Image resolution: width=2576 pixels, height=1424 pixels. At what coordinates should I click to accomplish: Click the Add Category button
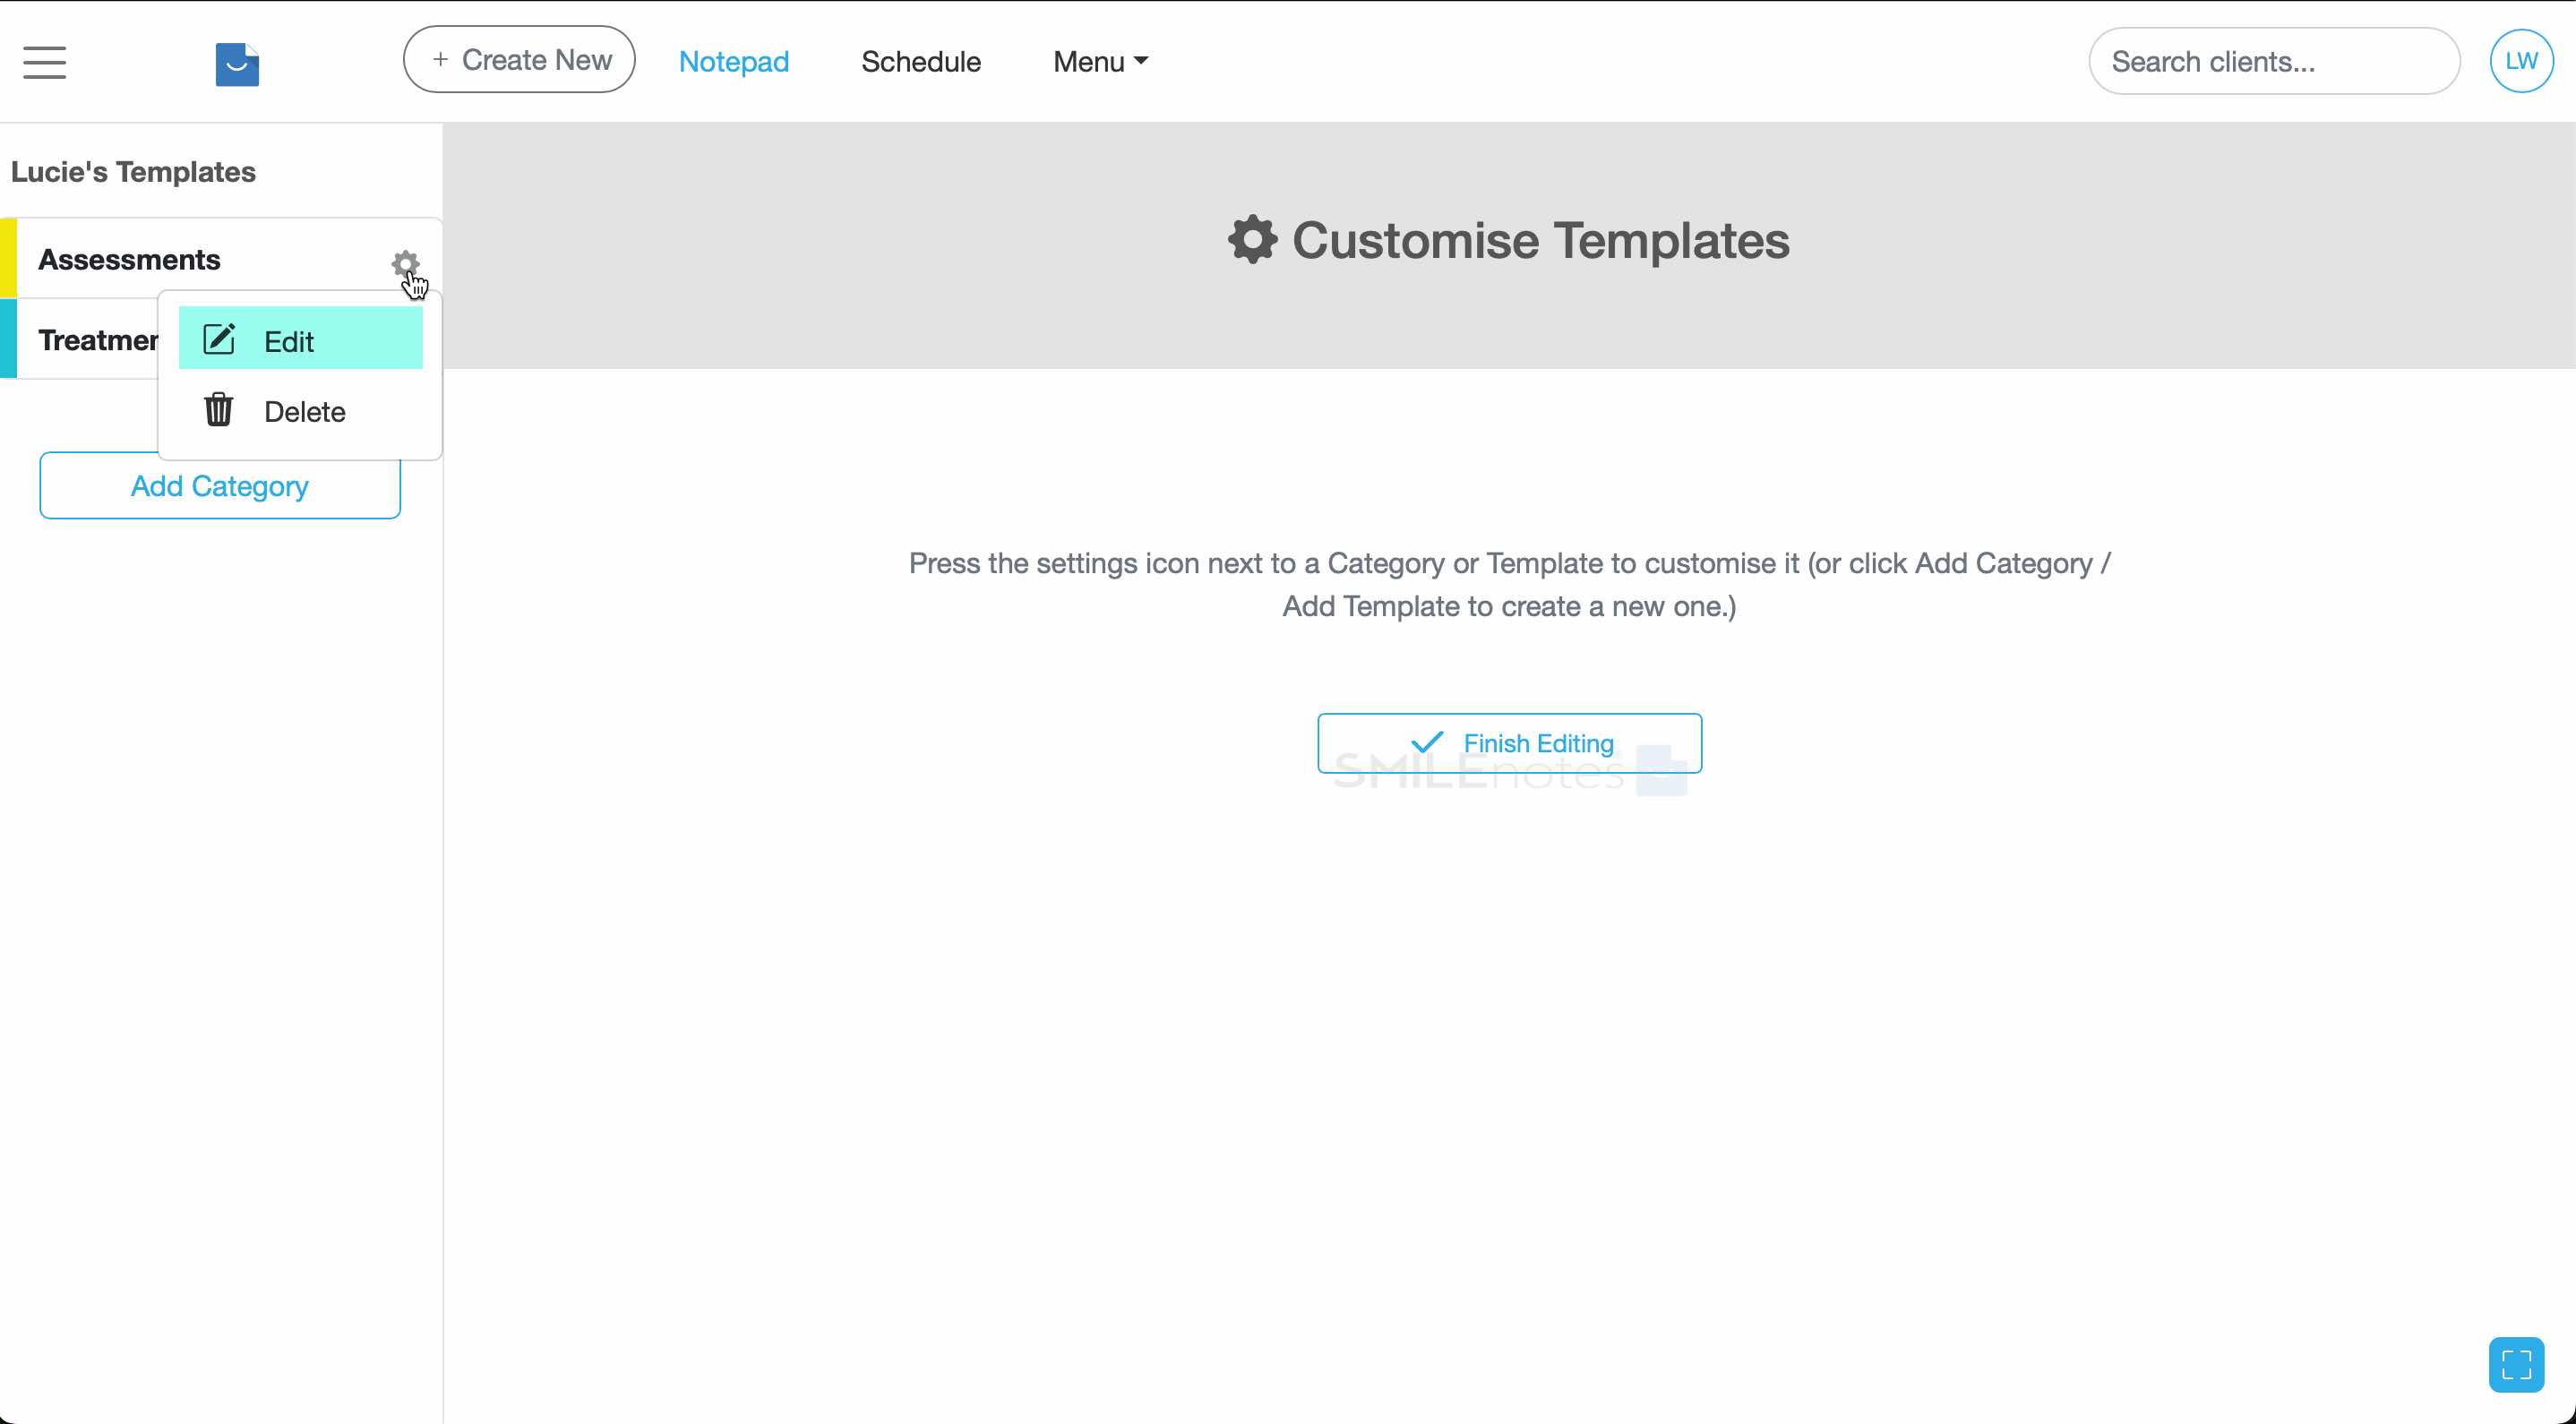(x=220, y=486)
